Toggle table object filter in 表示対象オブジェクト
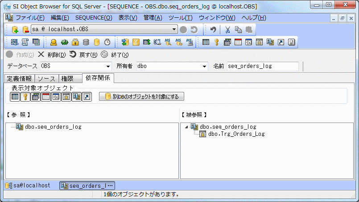 [x=15, y=96]
